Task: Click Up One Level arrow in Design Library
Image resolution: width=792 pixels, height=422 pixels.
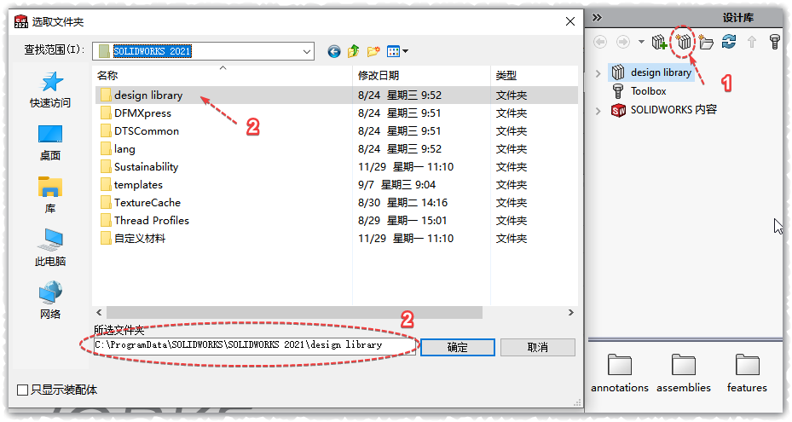Action: pos(752,42)
